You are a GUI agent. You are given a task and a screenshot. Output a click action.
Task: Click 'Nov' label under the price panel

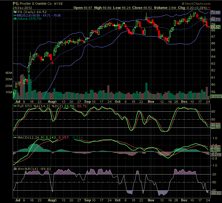pos(151,101)
